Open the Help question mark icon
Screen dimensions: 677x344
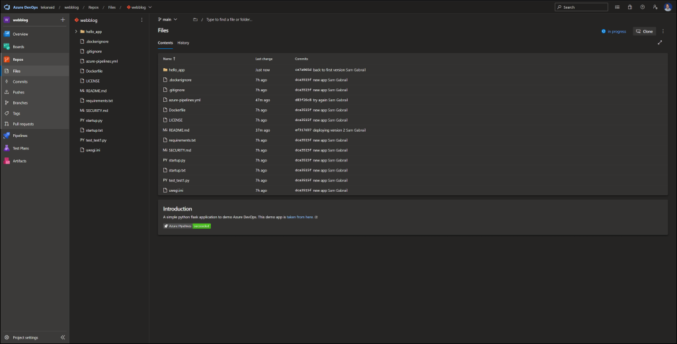tap(643, 7)
